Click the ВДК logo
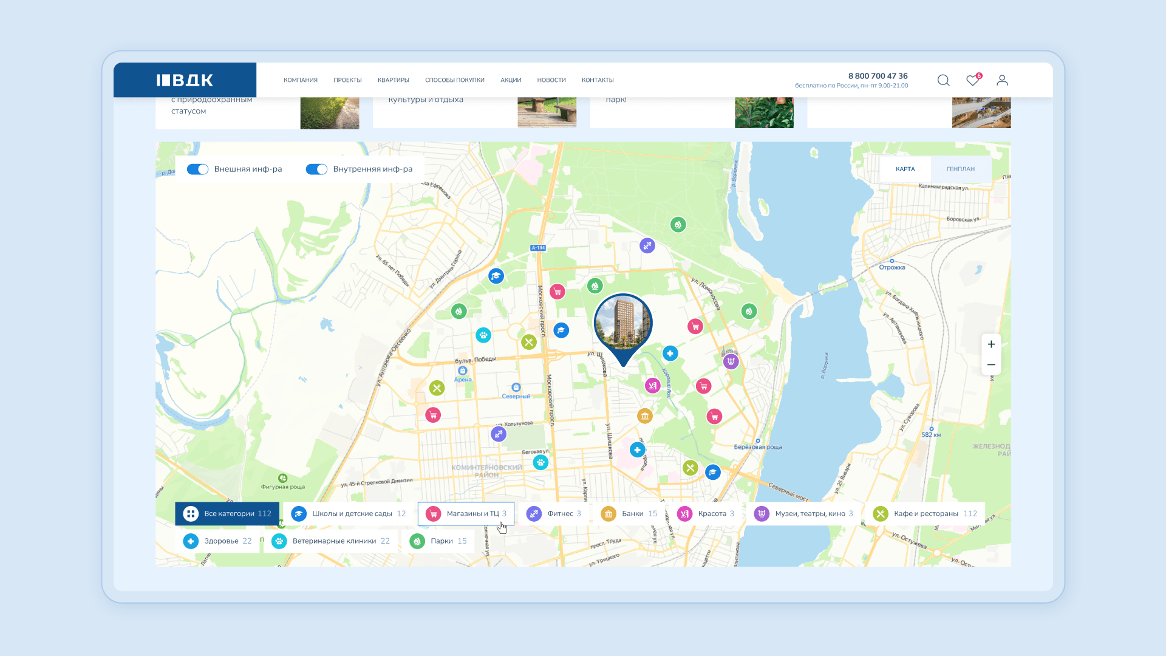1166x656 pixels. click(185, 80)
